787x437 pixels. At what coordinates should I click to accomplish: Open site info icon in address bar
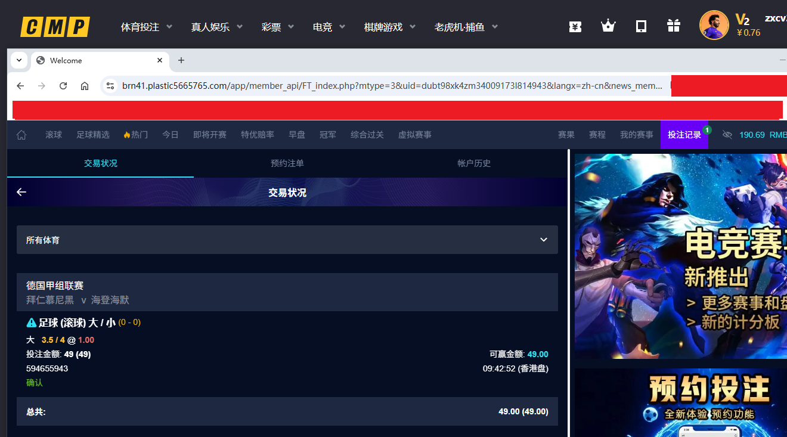(110, 86)
